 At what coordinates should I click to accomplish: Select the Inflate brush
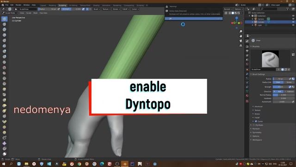tap(4, 51)
